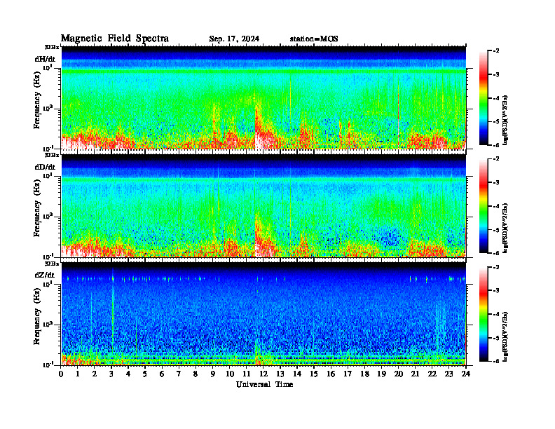Click log(PSD) units label next to dZ/dt colorbar

(x=505, y=336)
